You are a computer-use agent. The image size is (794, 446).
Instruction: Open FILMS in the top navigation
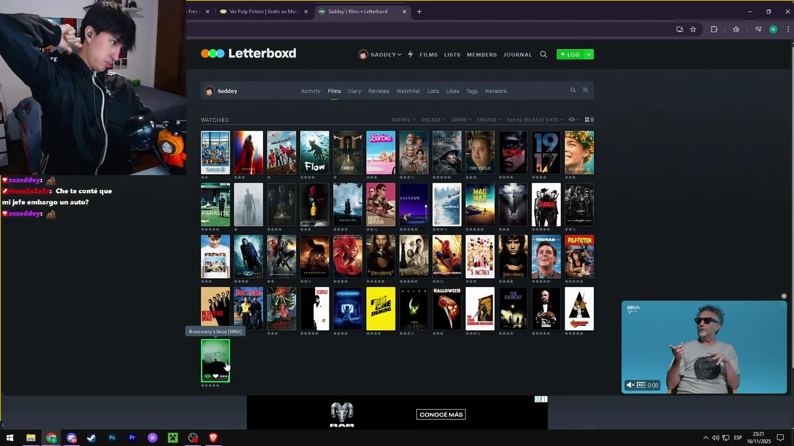tap(429, 55)
